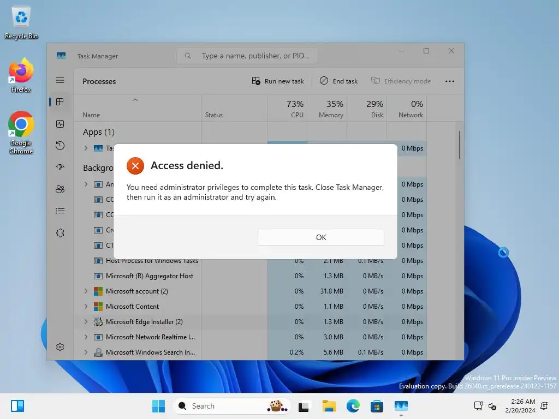Open the Startup apps sidebar icon
This screenshot has height=419, width=559.
coord(60,167)
